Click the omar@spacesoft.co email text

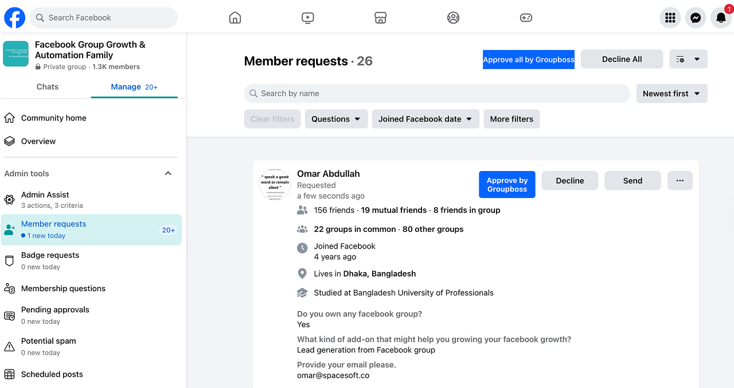(333, 375)
